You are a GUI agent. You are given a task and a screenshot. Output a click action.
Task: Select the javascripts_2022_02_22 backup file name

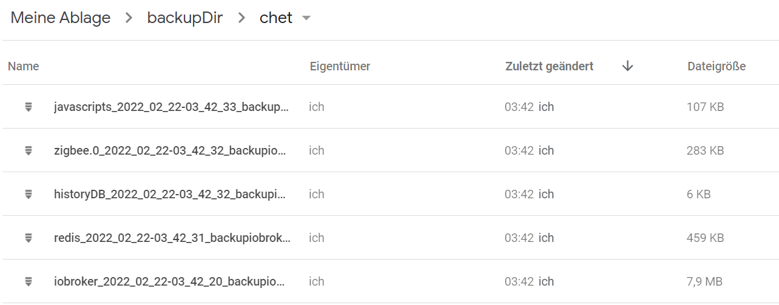tap(171, 107)
